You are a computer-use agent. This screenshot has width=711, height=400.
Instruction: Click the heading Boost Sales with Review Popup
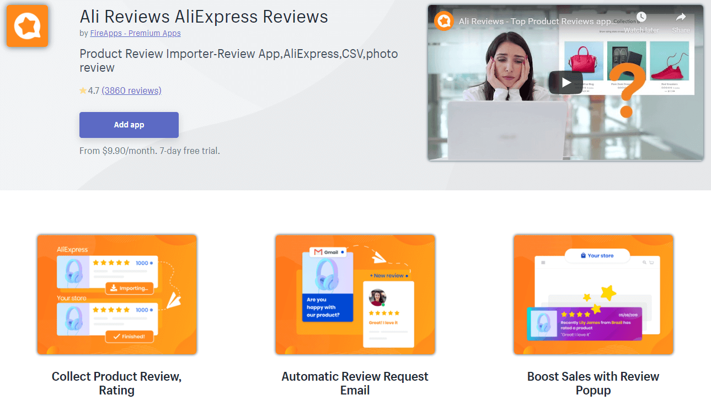[594, 383]
